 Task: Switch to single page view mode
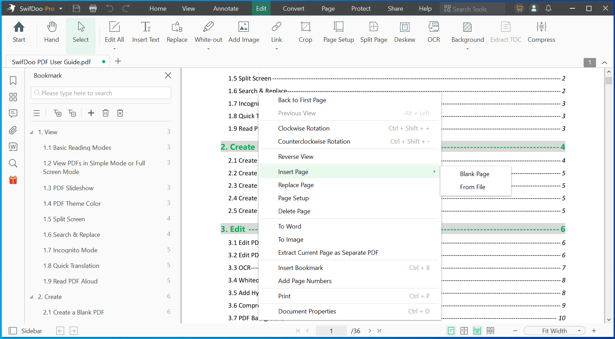451,331
